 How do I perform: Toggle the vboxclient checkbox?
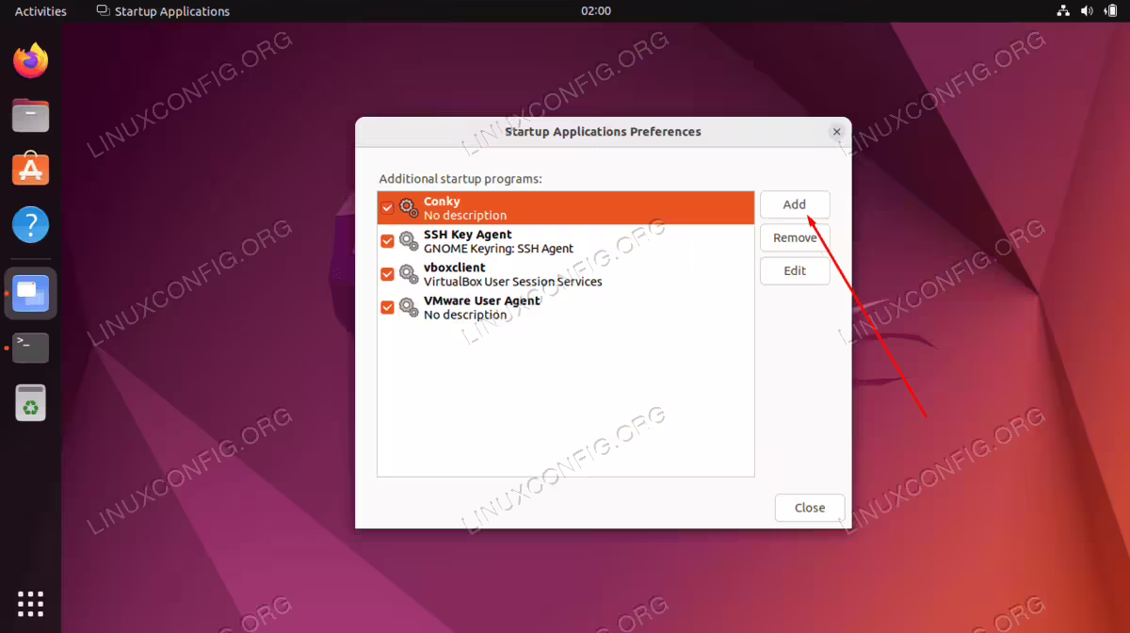[387, 274]
